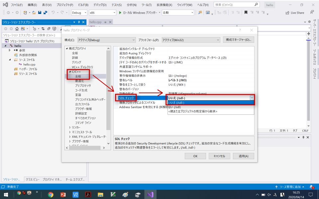Click the Windows Start button
Image resolution: width=319 pixels, height=199 pixels.
coord(6,195)
